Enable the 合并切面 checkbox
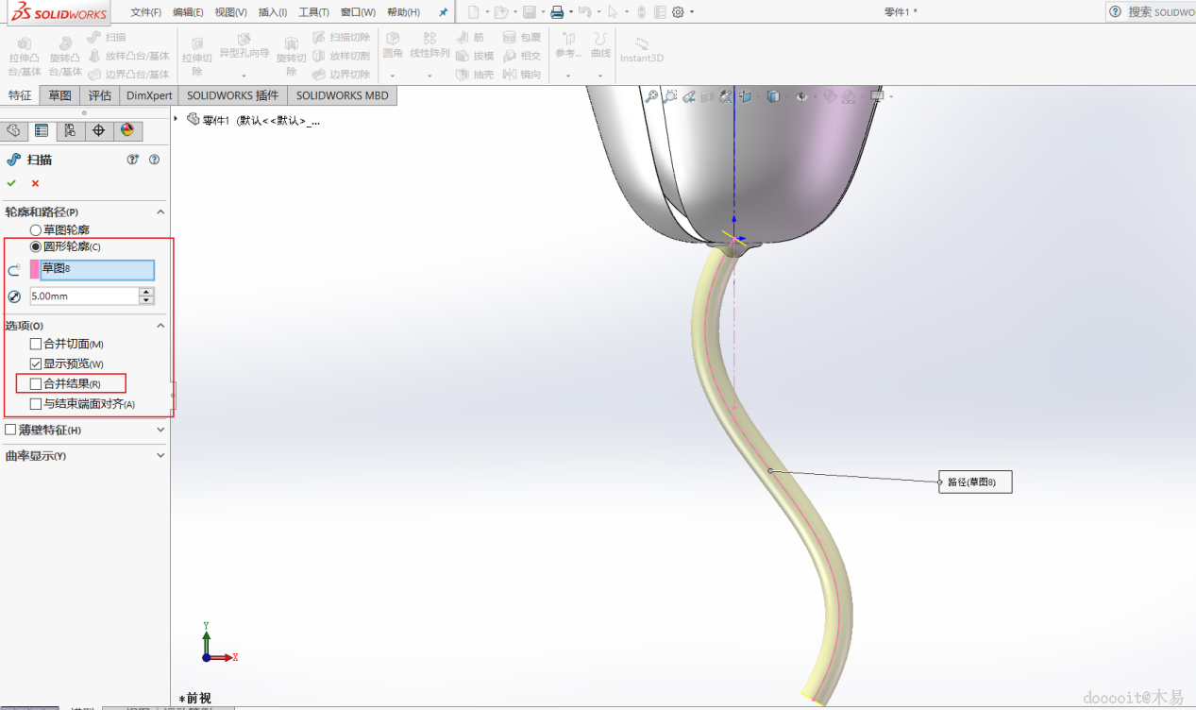Image resolution: width=1196 pixels, height=710 pixels. (x=36, y=344)
